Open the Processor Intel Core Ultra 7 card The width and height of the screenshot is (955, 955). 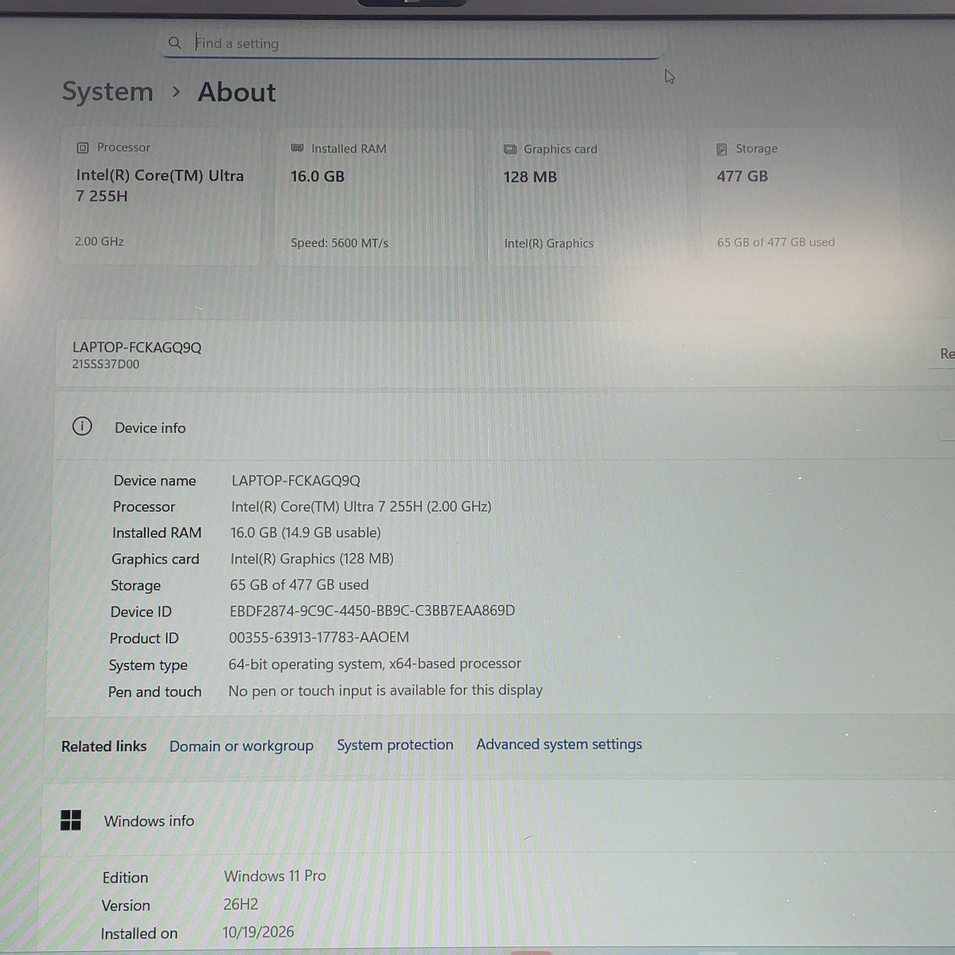pyautogui.click(x=160, y=196)
